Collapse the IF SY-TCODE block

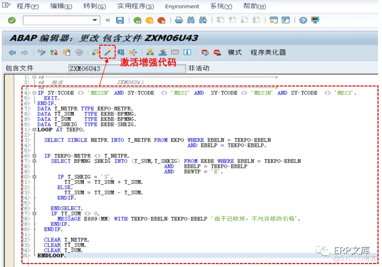coord(34,93)
